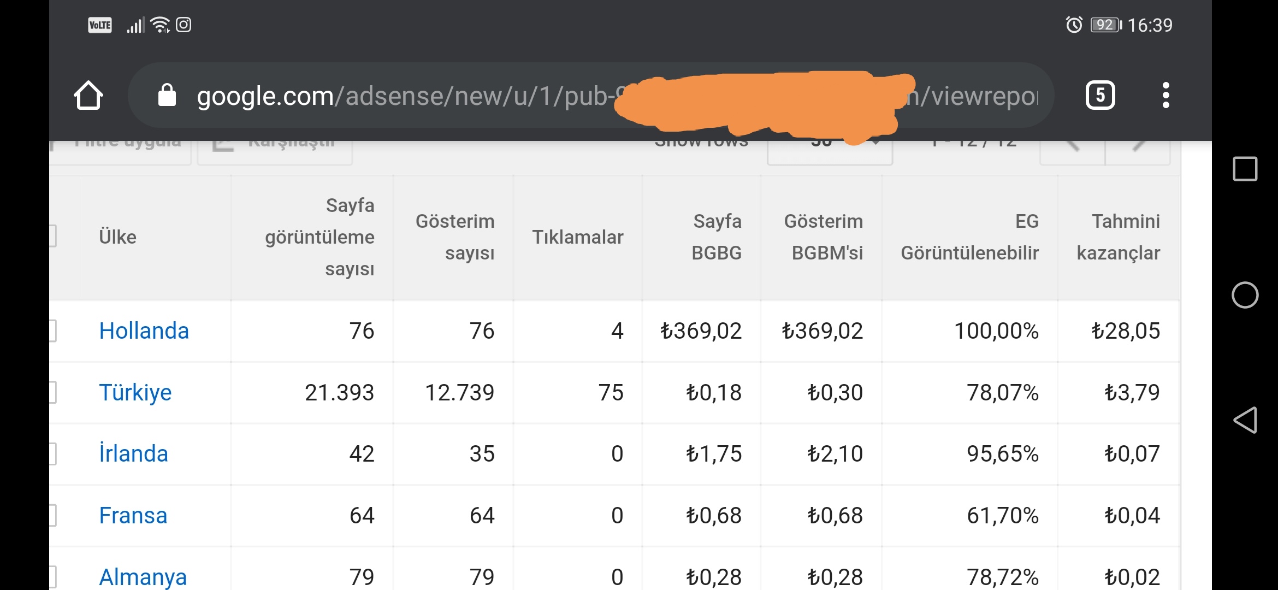Open the Hollanda country link
Screen dimensions: 1278x590
pos(144,331)
